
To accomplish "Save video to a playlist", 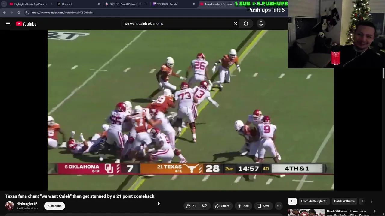I will coord(263,206).
